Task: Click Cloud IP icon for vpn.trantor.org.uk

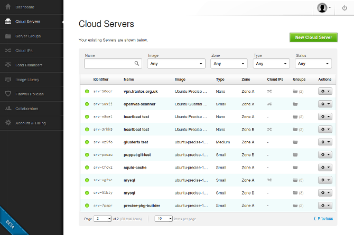Action: pos(269,91)
